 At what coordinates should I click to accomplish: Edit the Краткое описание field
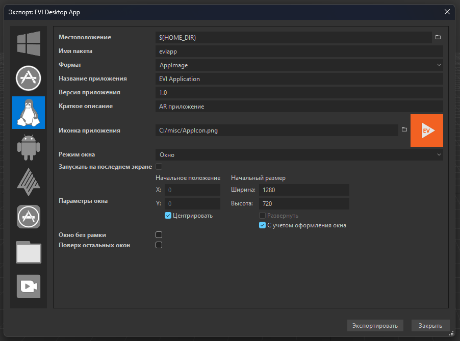299,107
